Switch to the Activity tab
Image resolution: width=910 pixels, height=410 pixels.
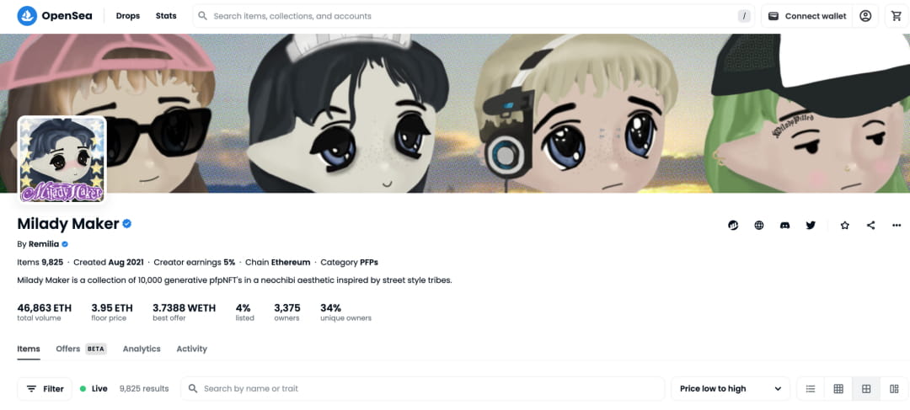[x=191, y=349]
